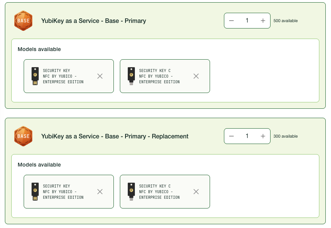The width and height of the screenshot is (331, 228).
Task: Remove Security Key C NFC from the 300-available subscription
Action: click(x=196, y=192)
